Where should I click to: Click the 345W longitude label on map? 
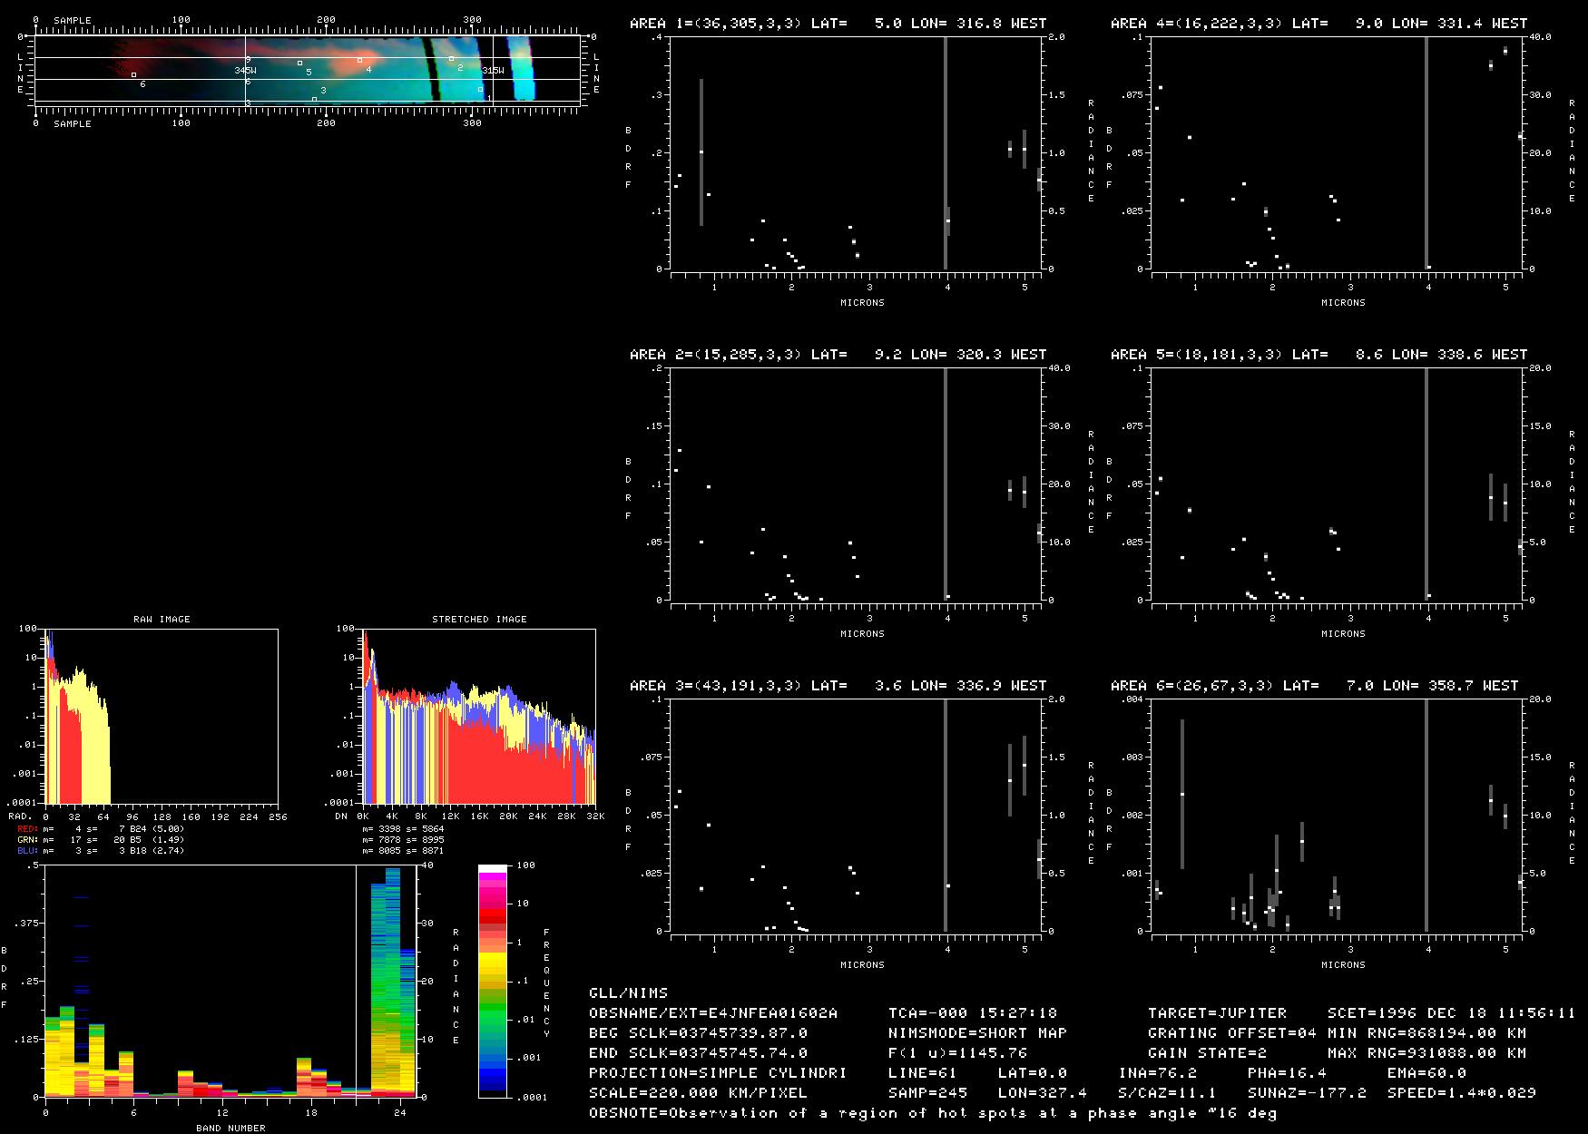point(245,71)
